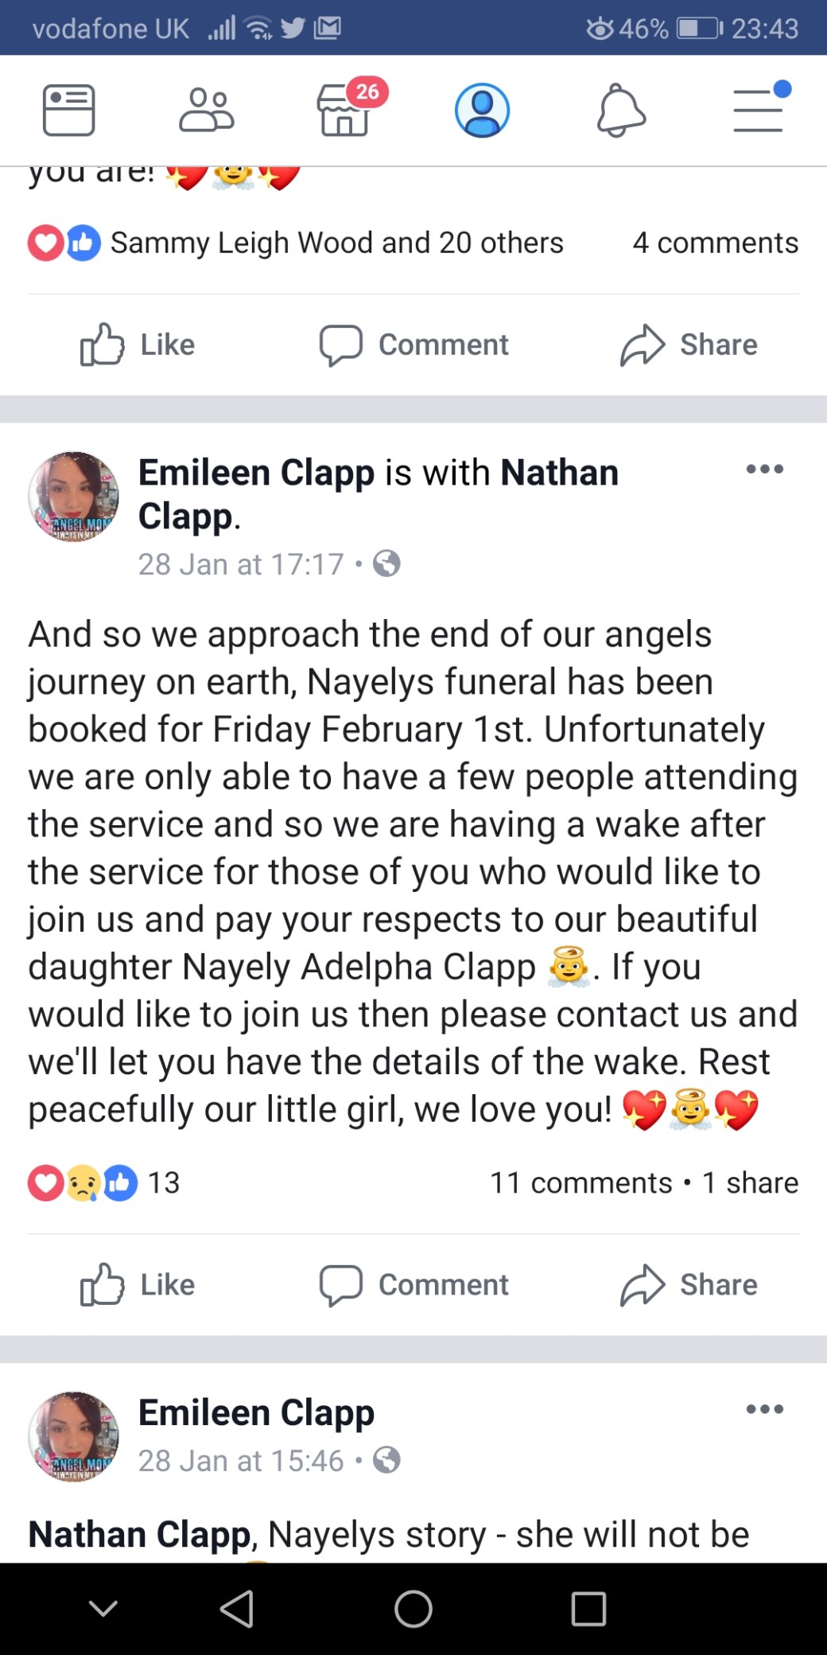Image resolution: width=827 pixels, height=1655 pixels.
Task: Open the Nathan Clapp tagged profile link
Action: [x=559, y=473]
